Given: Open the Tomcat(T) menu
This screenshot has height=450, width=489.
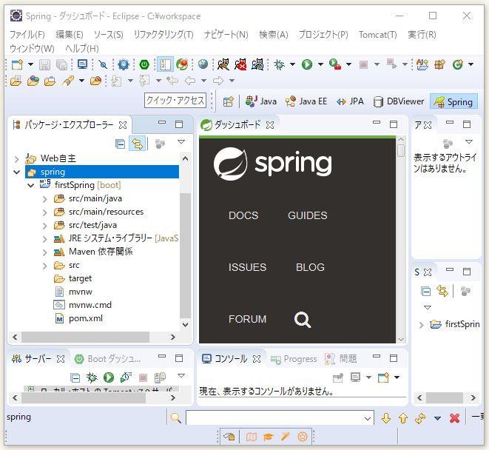Looking at the screenshot, I should pyautogui.click(x=378, y=34).
